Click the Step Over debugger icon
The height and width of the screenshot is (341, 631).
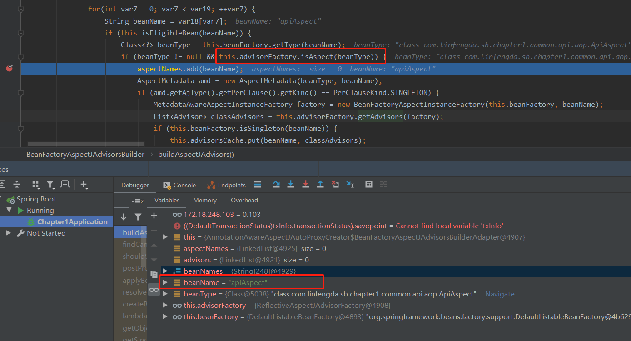click(276, 185)
